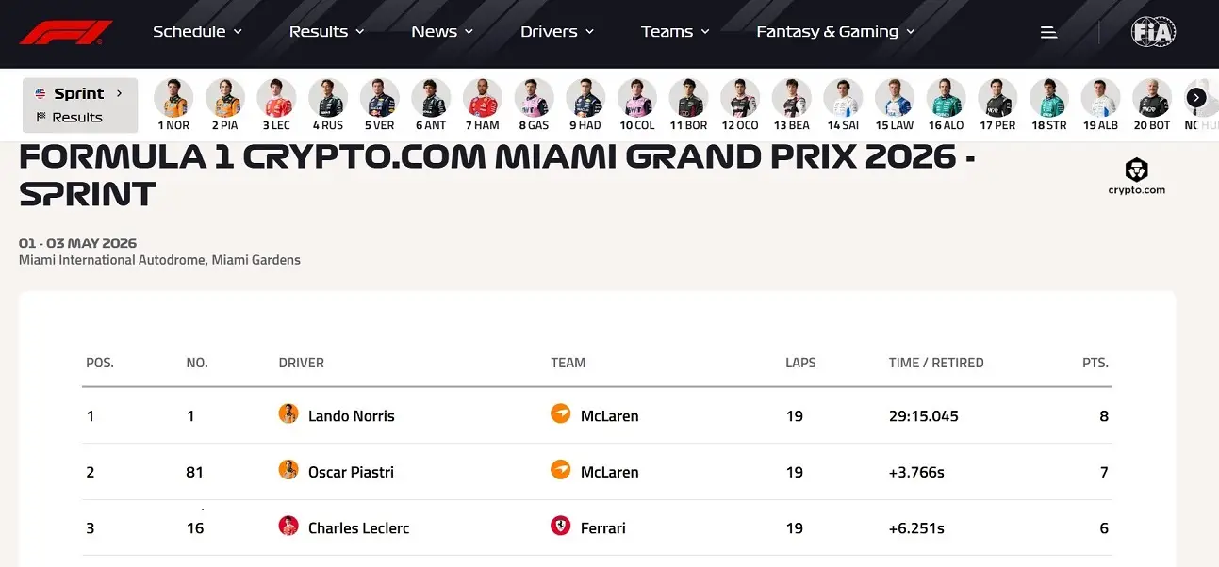Select the 2 PIA driver avatar

coord(225,98)
